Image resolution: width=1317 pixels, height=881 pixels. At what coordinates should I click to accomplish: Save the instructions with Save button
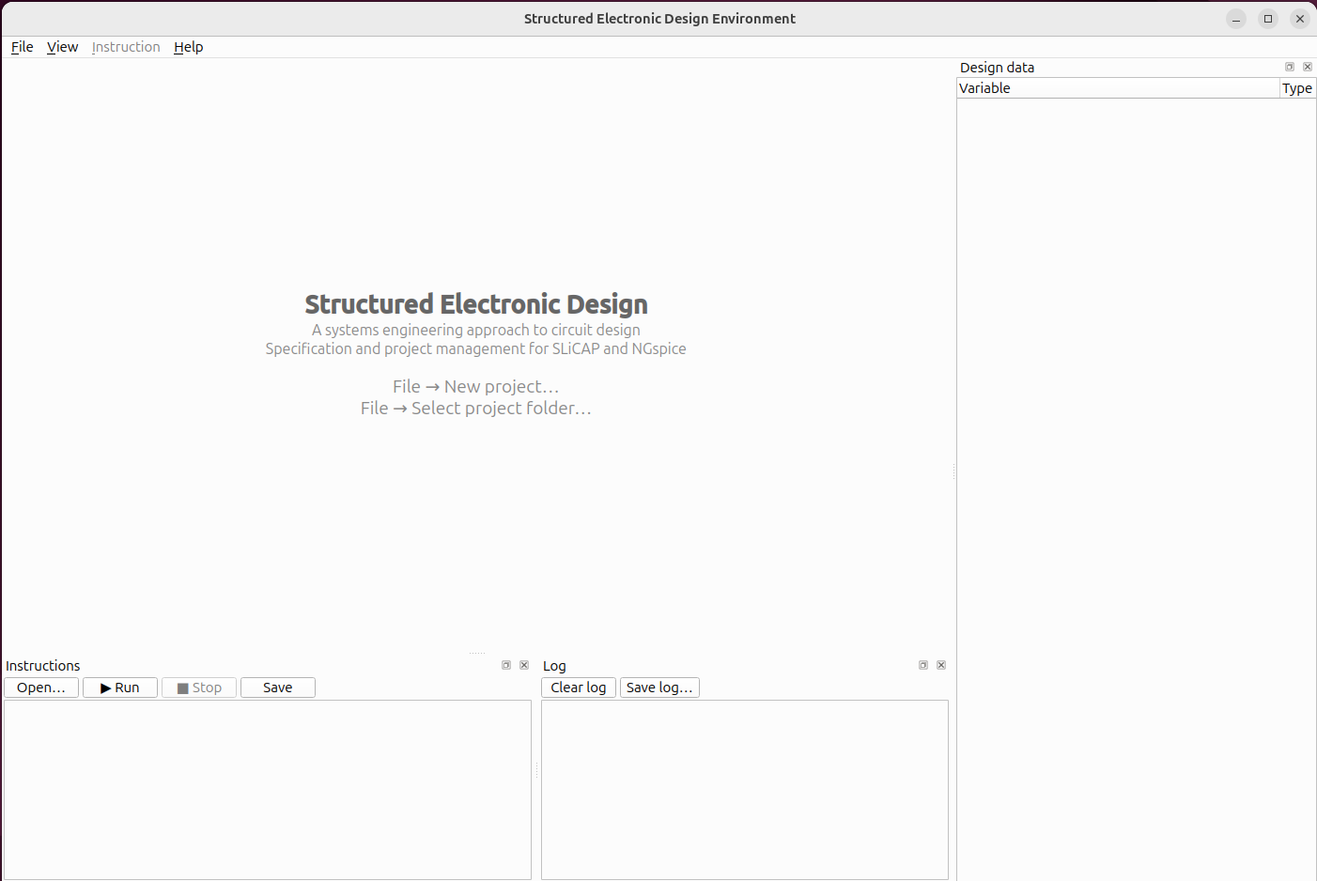[278, 688]
